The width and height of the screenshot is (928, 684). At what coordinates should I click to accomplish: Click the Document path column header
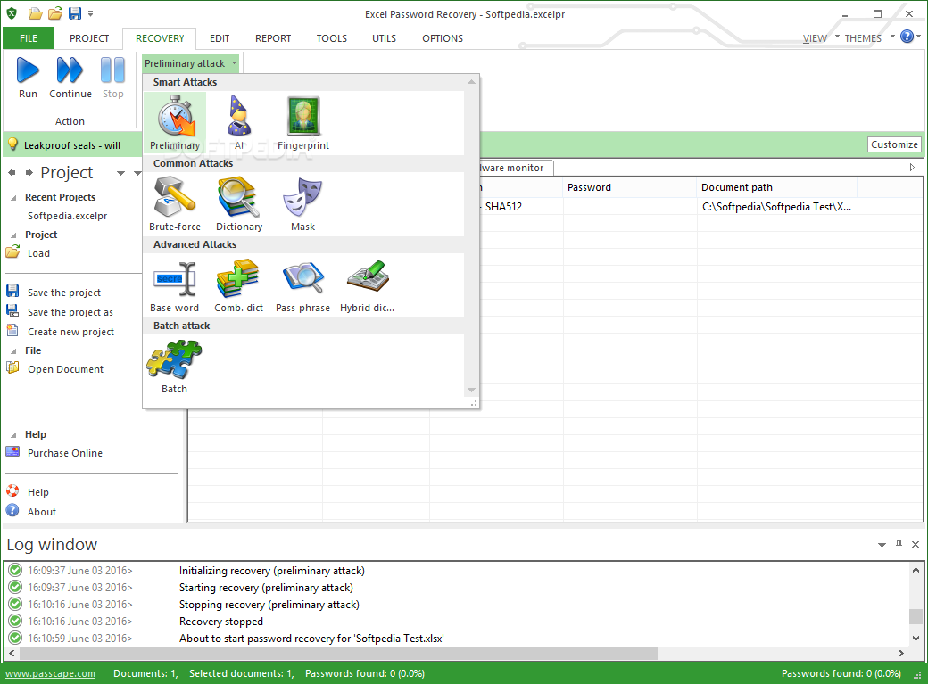tap(776, 187)
